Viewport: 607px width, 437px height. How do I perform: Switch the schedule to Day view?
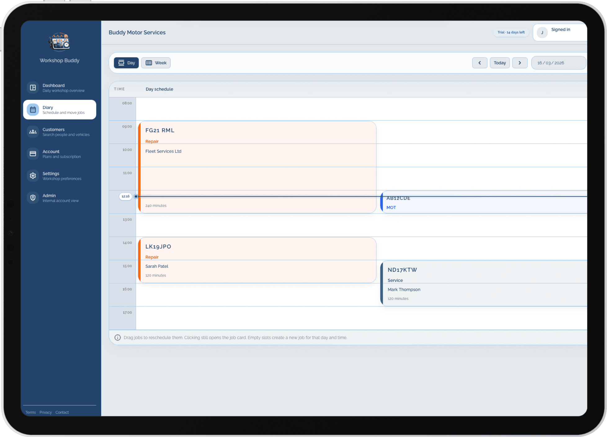[x=126, y=63]
